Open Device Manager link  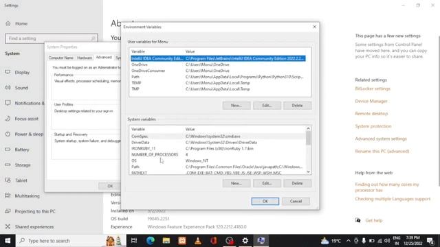(371, 101)
